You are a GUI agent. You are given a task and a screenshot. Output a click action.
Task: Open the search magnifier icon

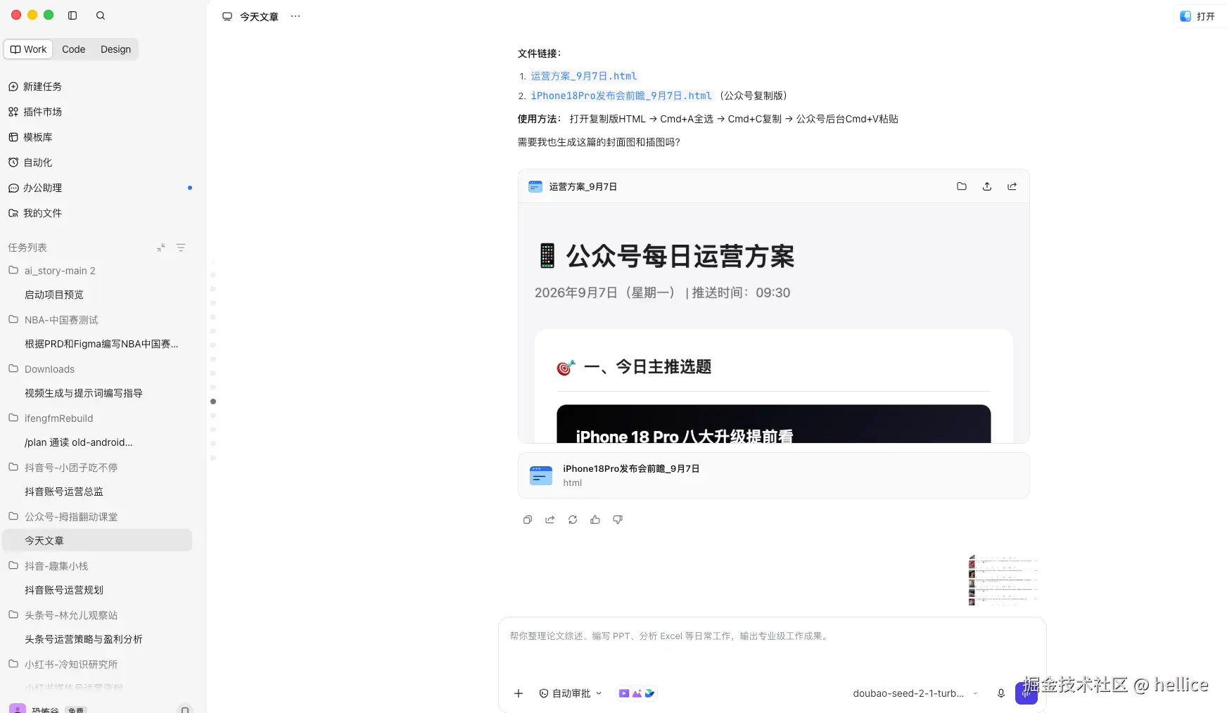pyautogui.click(x=101, y=15)
